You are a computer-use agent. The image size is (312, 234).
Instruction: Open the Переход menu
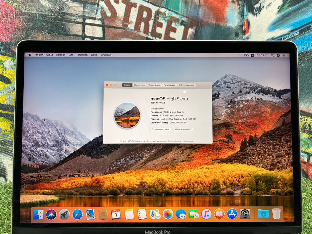tap(82, 55)
